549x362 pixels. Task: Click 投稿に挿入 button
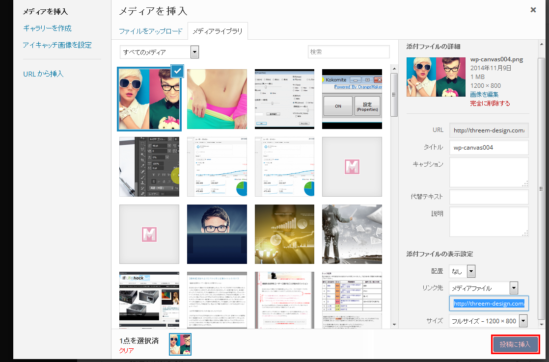click(515, 344)
